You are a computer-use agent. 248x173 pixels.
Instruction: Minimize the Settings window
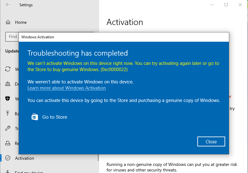[x=212, y=5]
